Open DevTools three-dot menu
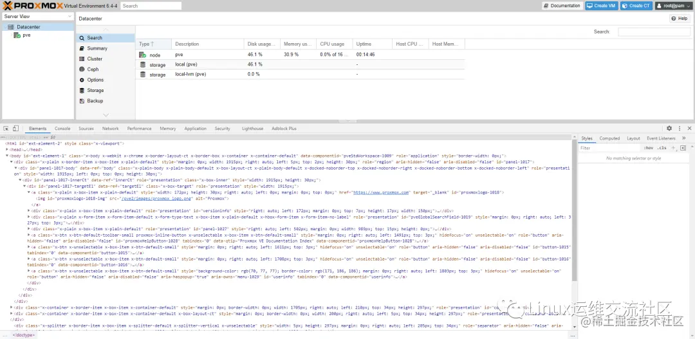Screen dimensions: 695x339 680,128
